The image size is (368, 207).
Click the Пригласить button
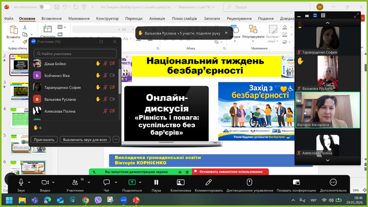coord(44,139)
